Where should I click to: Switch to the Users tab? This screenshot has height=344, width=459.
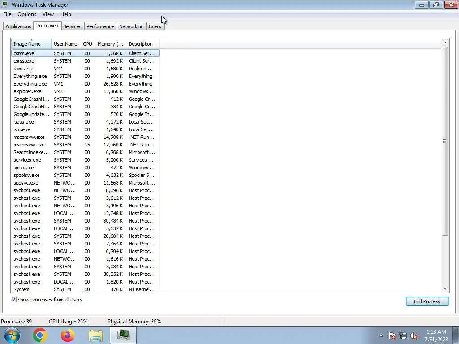155,26
